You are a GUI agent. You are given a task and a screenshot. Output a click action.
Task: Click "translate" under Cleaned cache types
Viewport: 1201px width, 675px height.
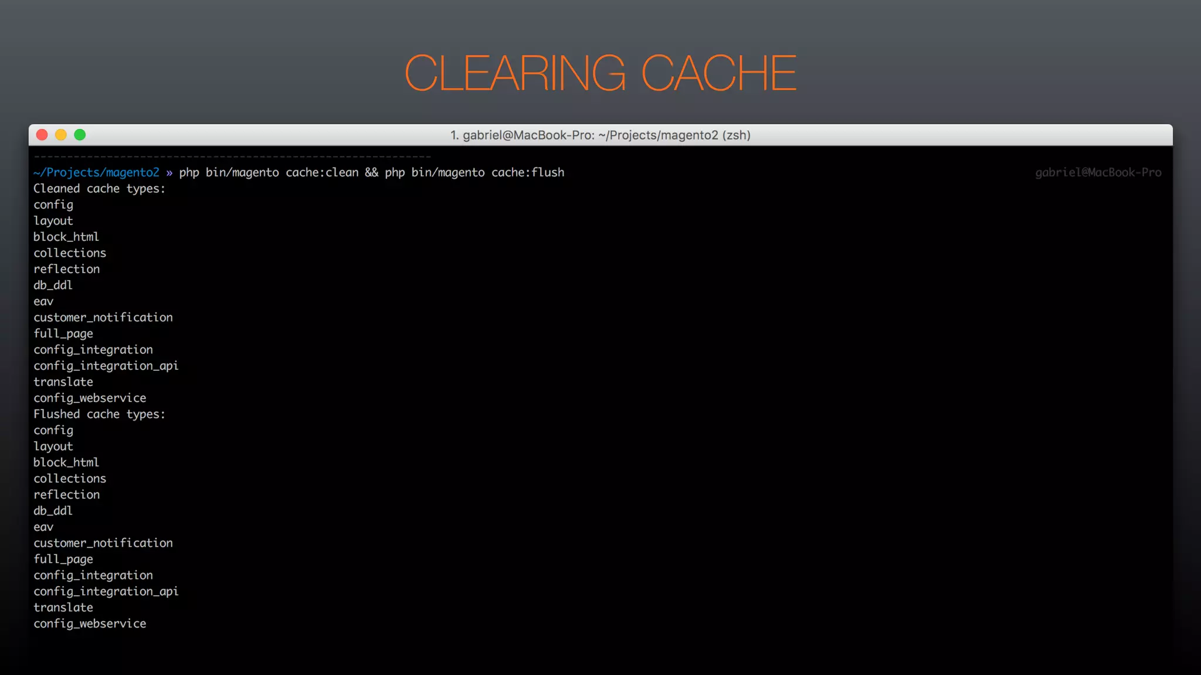click(63, 382)
